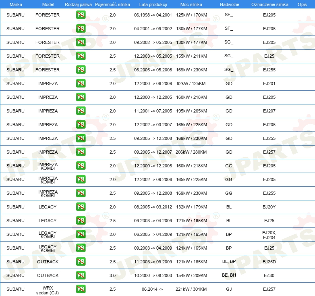The height and width of the screenshot is (296, 315).
Task: Click production date 06.2014 ->
Action: point(152,289)
